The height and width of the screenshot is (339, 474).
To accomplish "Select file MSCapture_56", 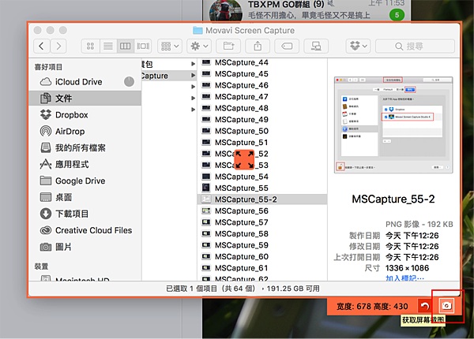I will 262,210.
